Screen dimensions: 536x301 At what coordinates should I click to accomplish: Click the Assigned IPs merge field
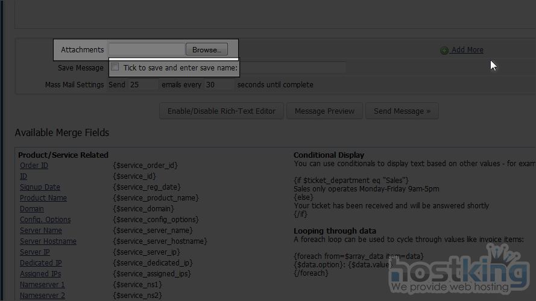(40, 274)
